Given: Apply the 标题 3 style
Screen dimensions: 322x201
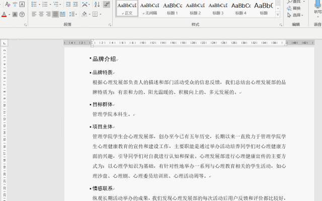Looking at the screenshot, I should pyautogui.click(x=218, y=9).
